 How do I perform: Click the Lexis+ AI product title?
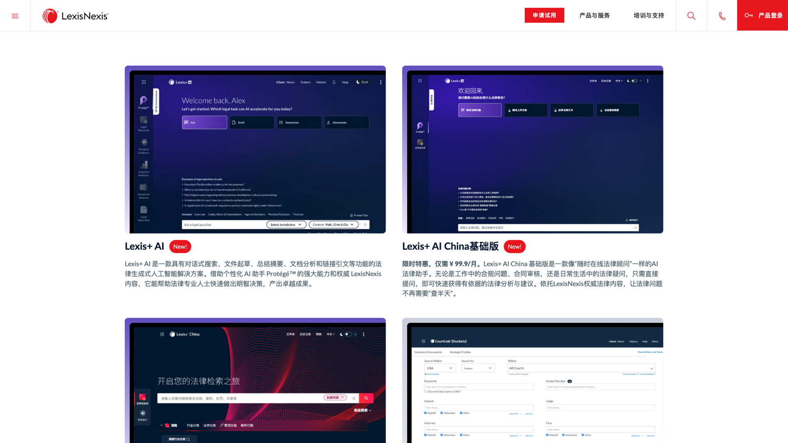[144, 246]
